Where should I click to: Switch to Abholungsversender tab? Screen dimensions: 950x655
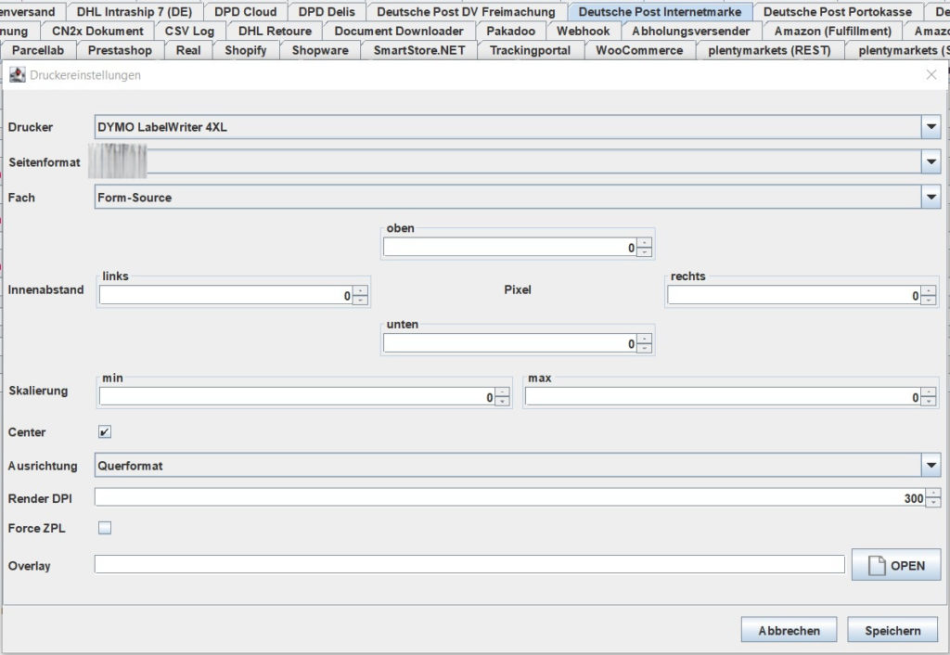(x=690, y=31)
